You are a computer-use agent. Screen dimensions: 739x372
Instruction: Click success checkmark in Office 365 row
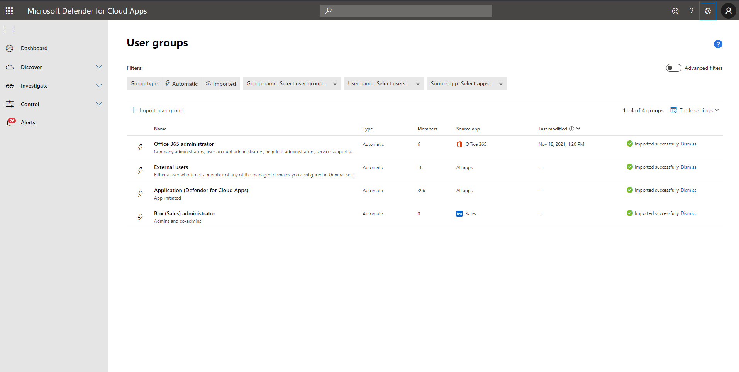630,144
